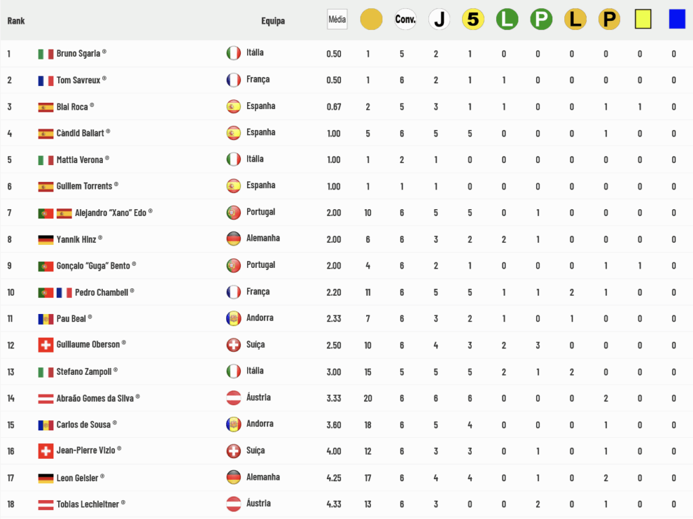
Task: Sort by the Rank column header
Action: [16, 21]
